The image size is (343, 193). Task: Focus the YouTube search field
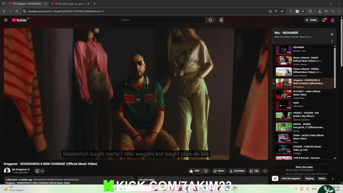pyautogui.click(x=162, y=20)
